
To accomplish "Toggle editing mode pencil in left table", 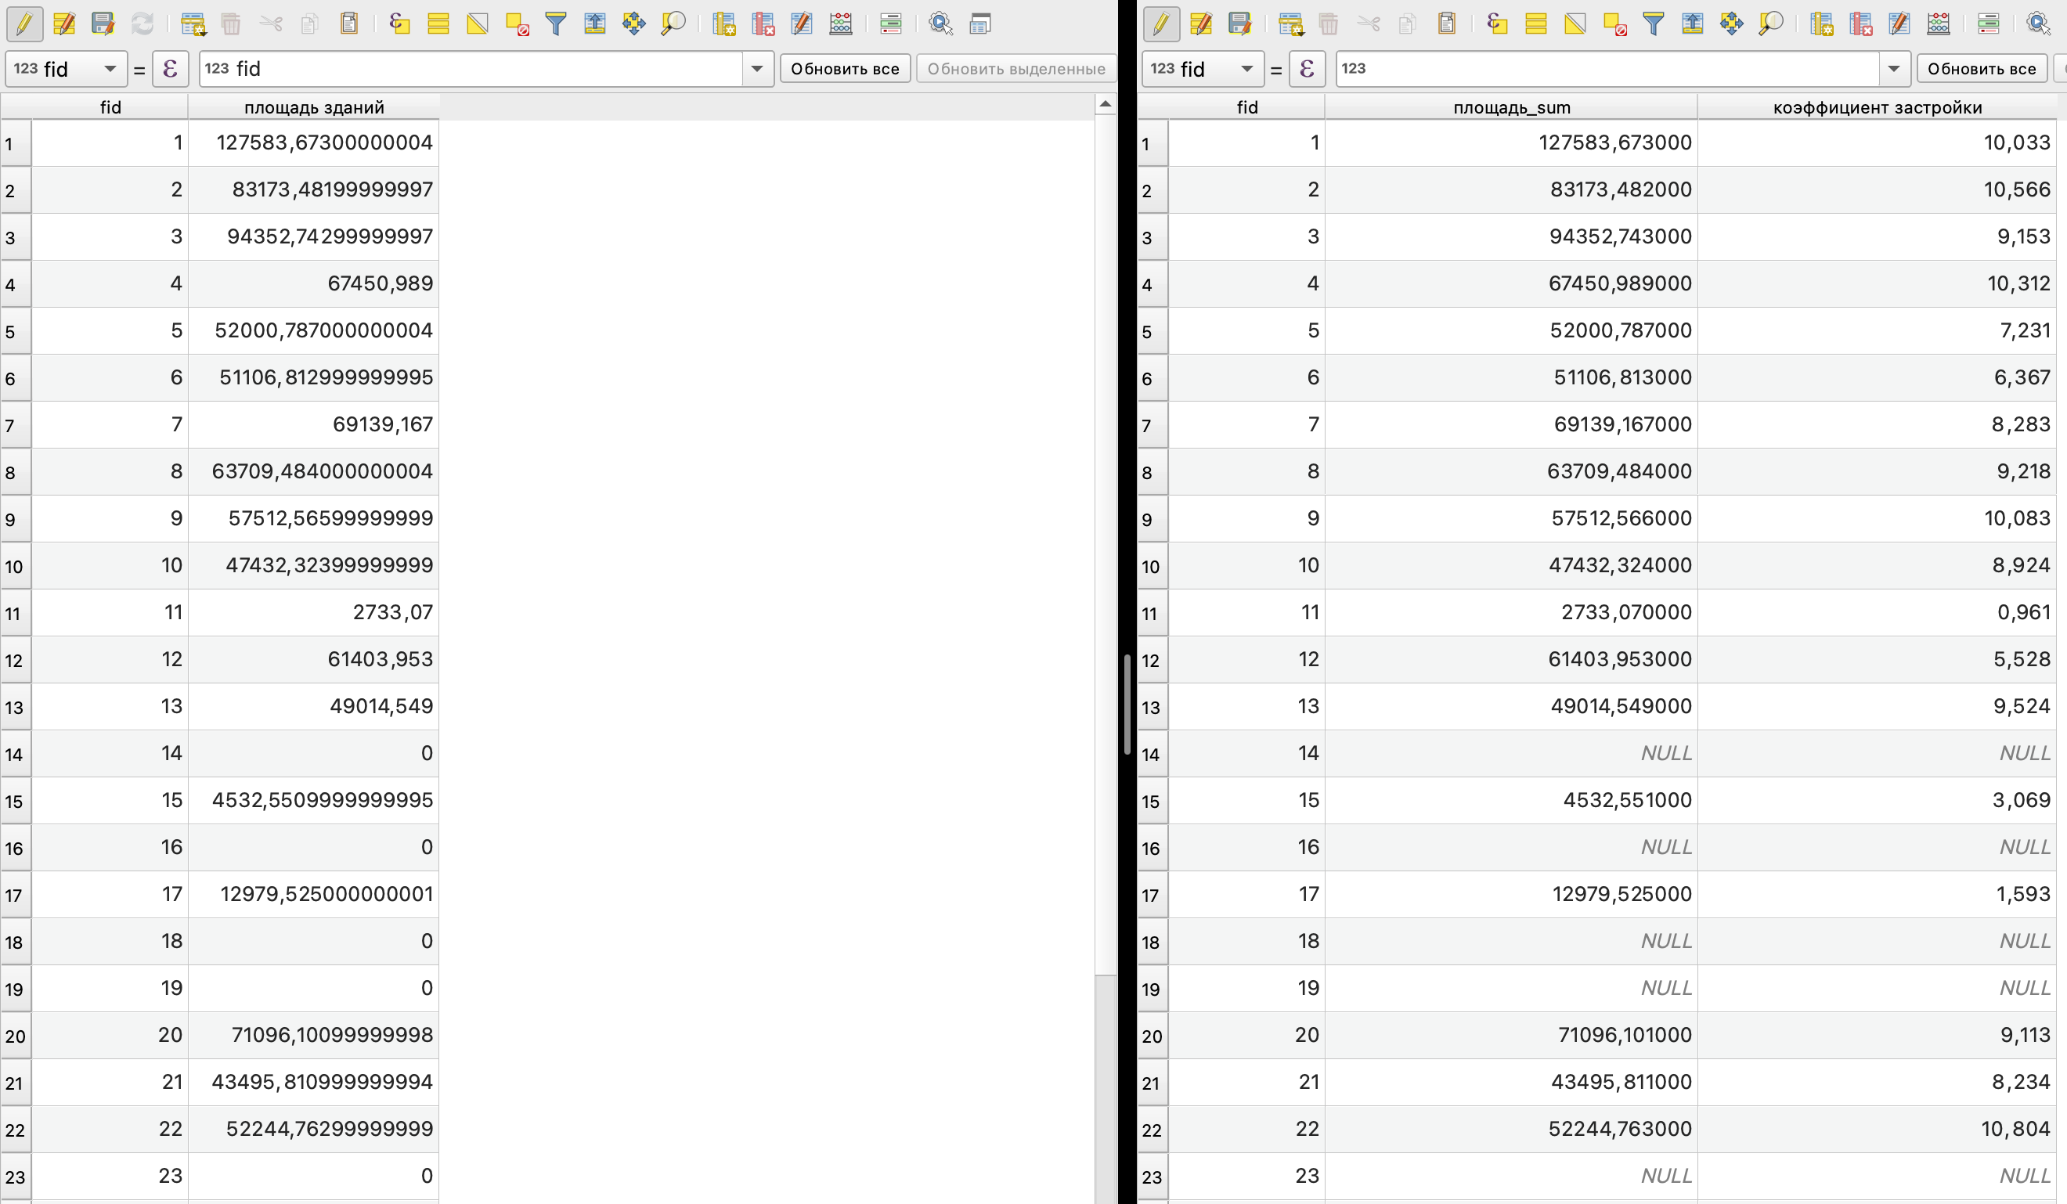I will click(x=24, y=23).
